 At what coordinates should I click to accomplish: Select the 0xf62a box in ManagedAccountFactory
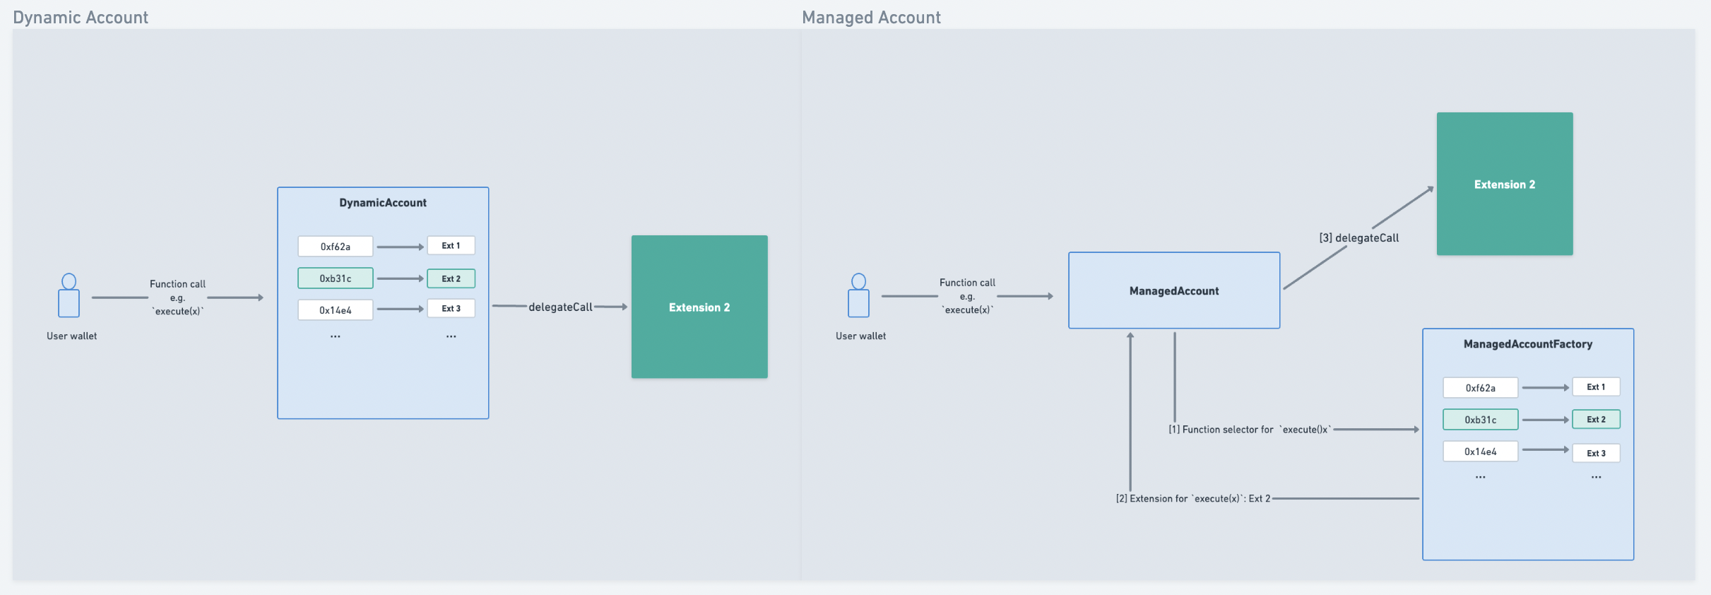point(1481,388)
